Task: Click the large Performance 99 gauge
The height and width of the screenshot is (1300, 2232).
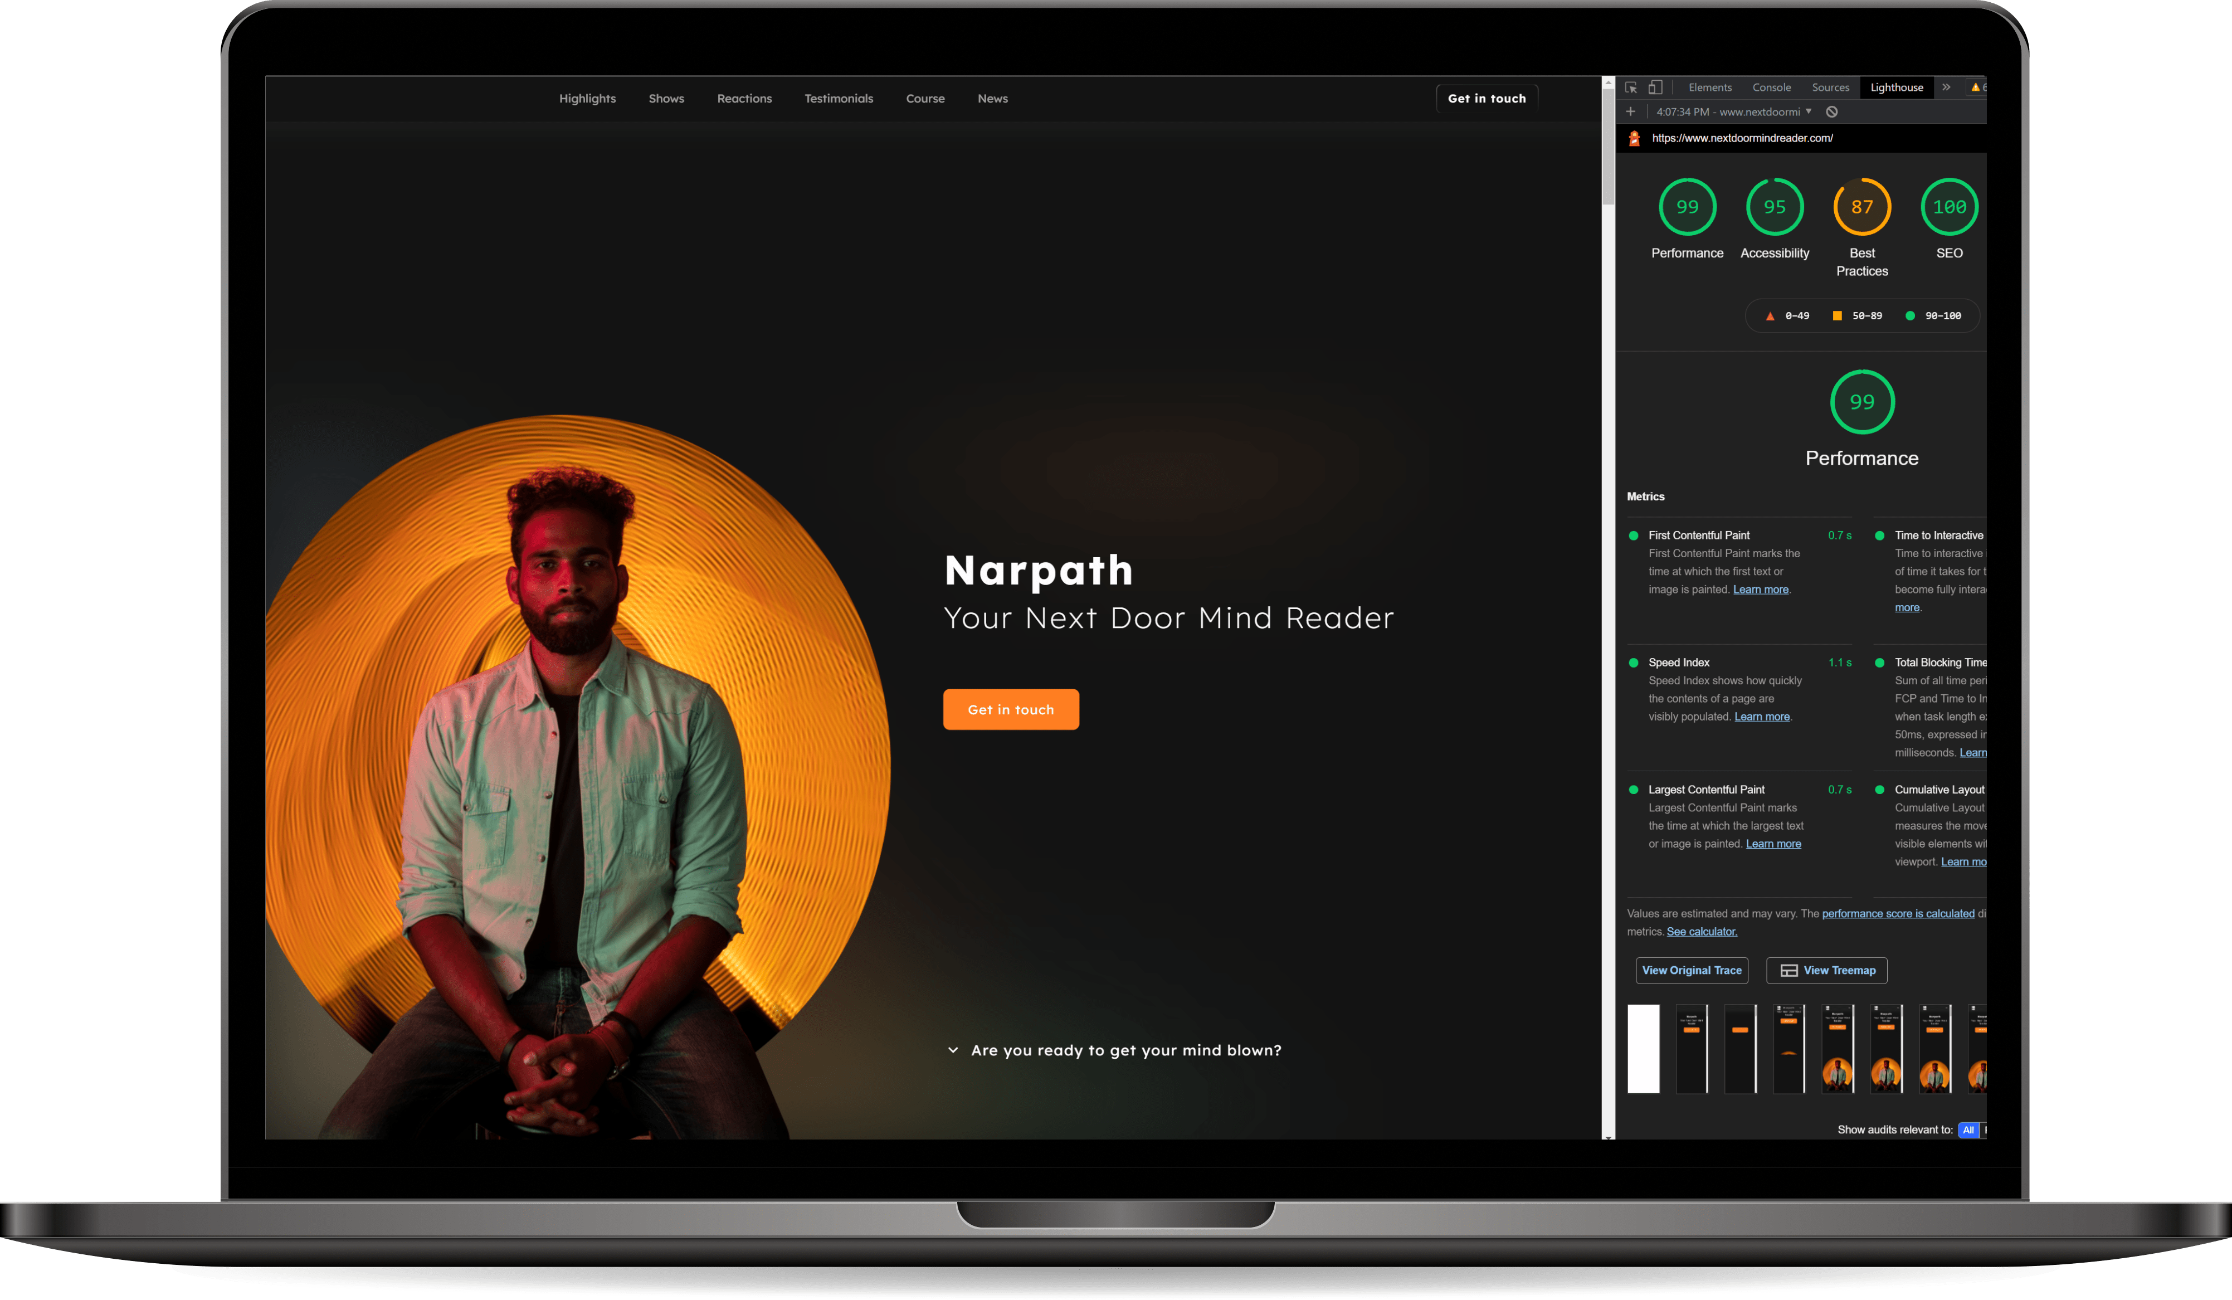Action: (1862, 402)
